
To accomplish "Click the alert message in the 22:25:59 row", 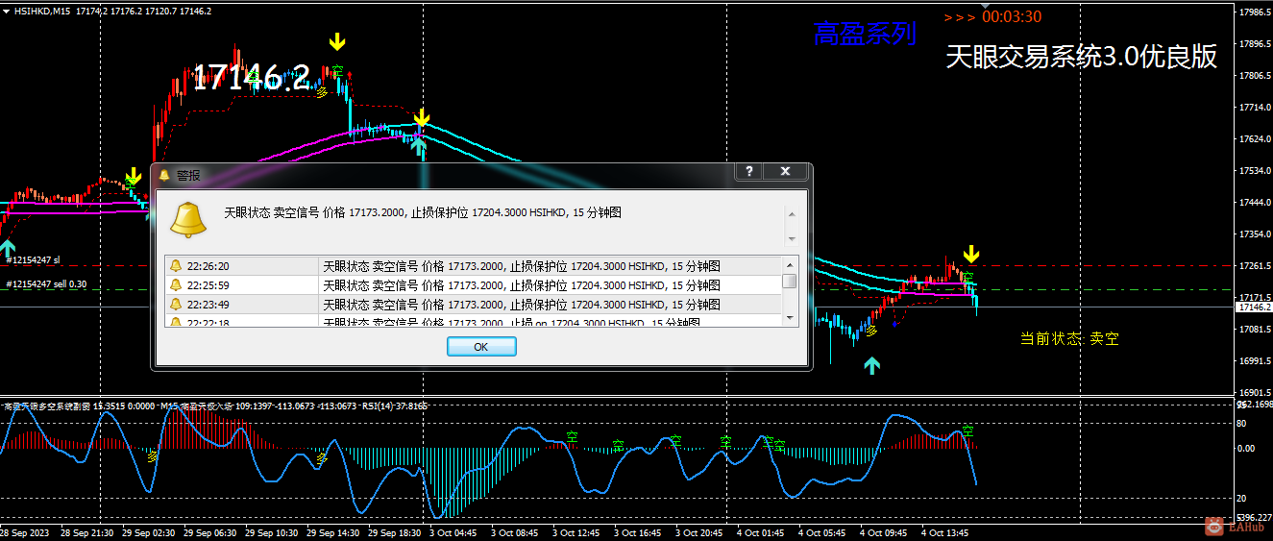I will pos(522,285).
